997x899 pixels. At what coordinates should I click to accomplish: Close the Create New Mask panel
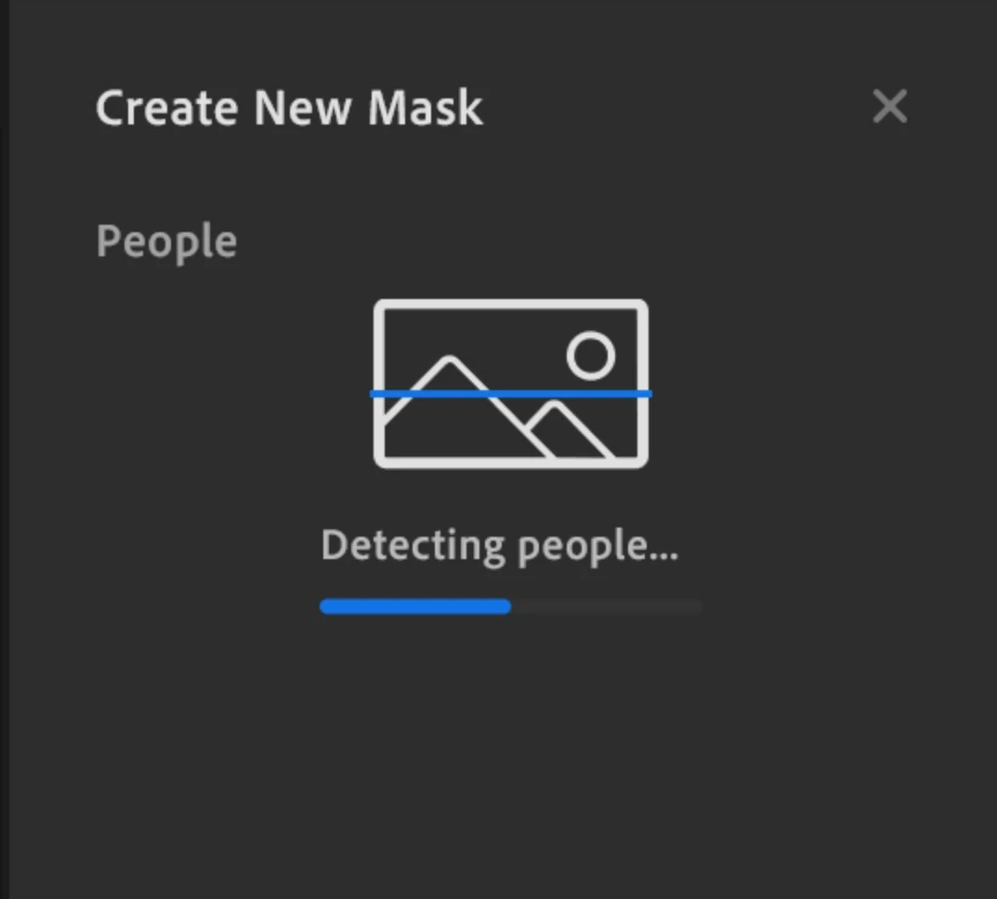click(889, 106)
